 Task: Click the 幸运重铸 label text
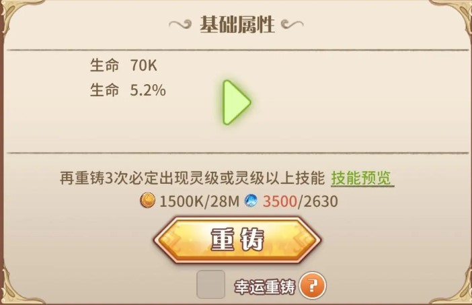265,287
